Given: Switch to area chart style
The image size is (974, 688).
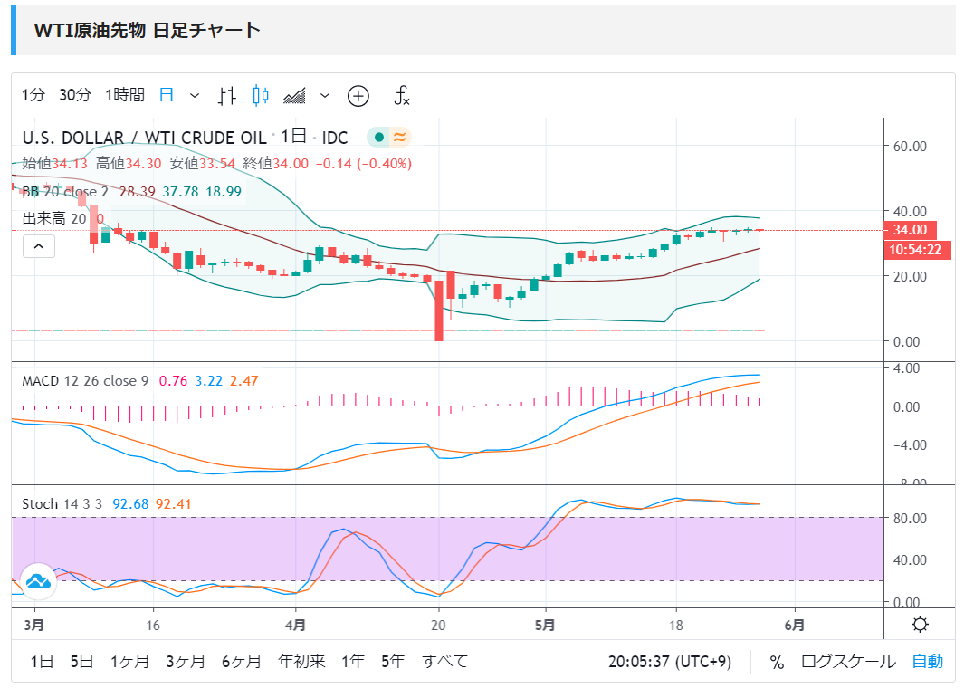Looking at the screenshot, I should click(294, 96).
